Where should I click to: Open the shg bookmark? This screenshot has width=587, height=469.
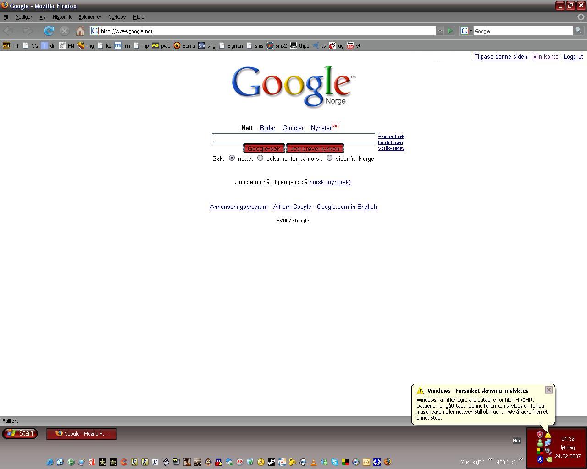click(x=207, y=46)
